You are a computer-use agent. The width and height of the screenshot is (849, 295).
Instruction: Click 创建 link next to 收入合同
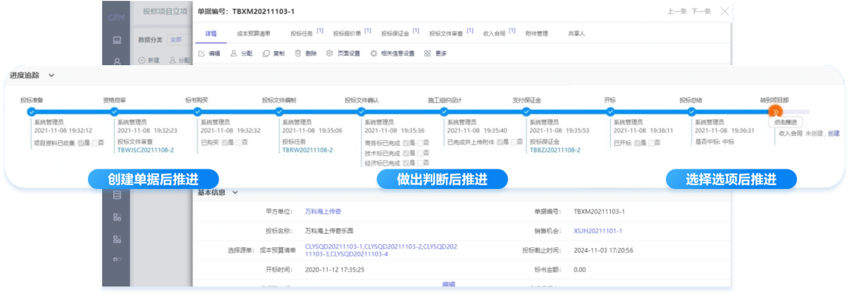[834, 133]
